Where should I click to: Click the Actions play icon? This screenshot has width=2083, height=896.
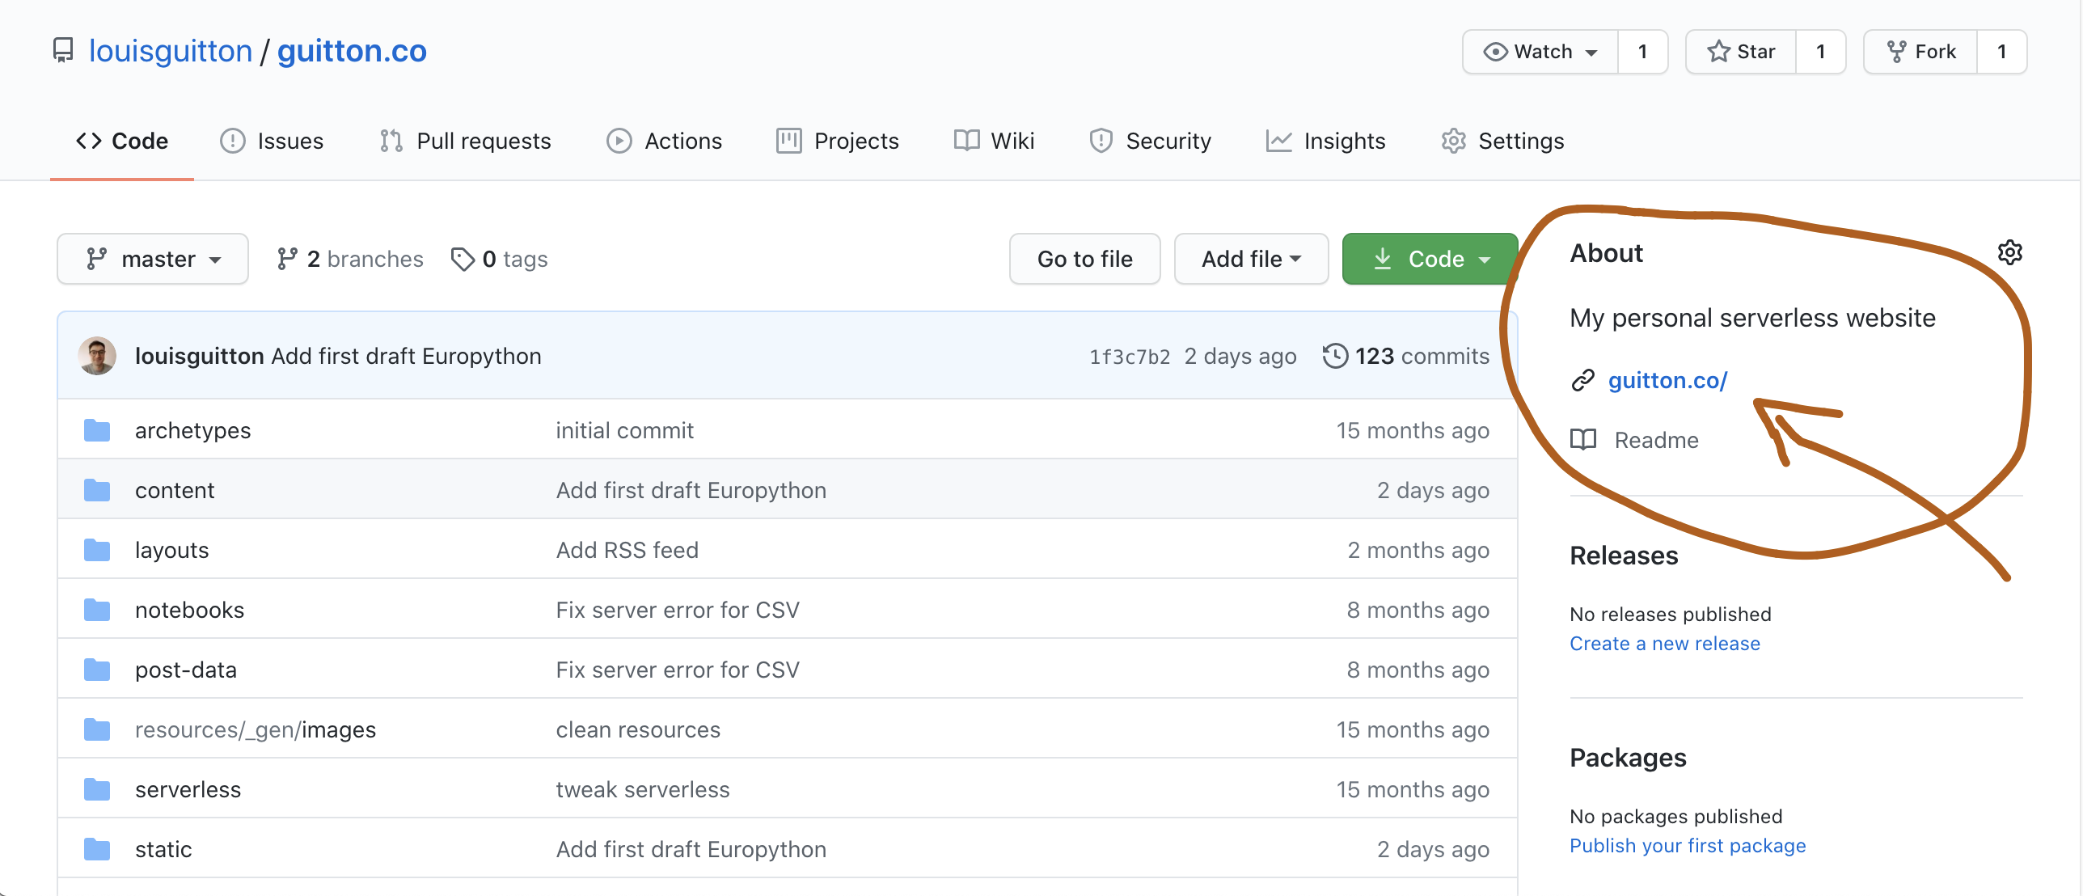618,140
